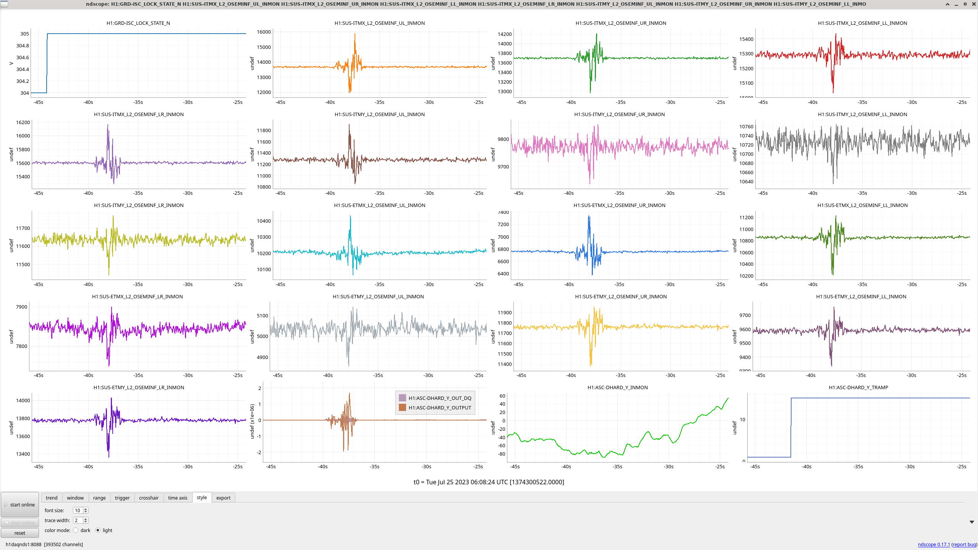Switch to the trend tab
Viewport: 978px width, 550px height.
[x=52, y=498]
